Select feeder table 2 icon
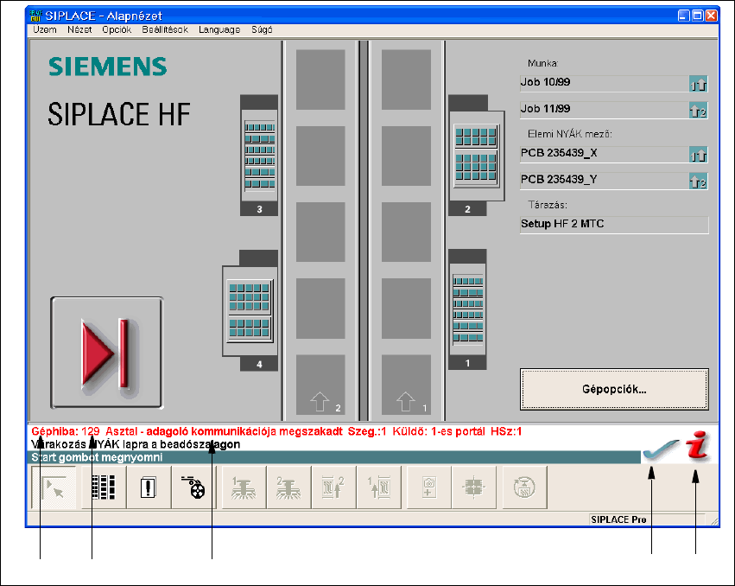 474,154
